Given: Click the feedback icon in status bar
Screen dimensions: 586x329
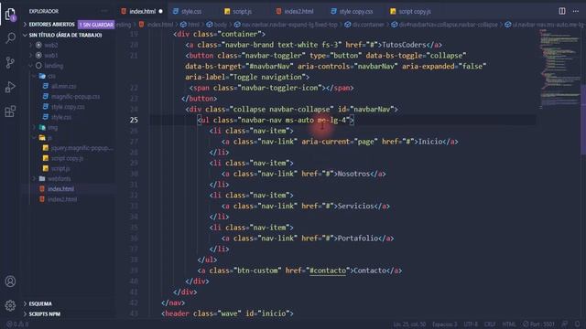Looking at the screenshot, I should (x=565, y=324).
